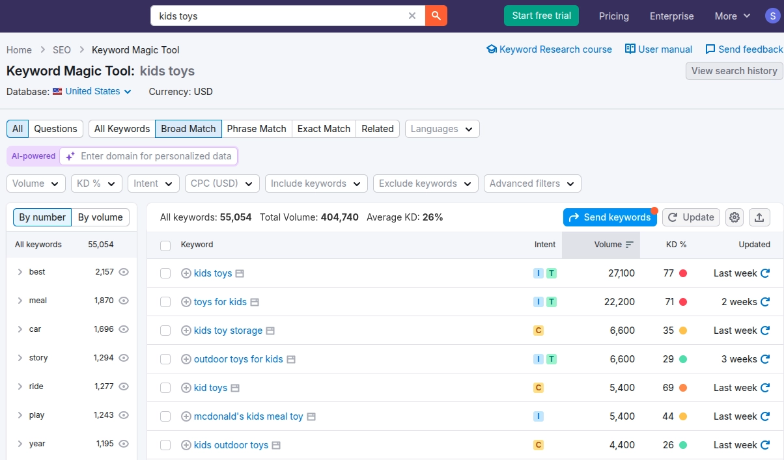The height and width of the screenshot is (460, 784).
Task: Open the Advanced filters dropdown
Action: point(533,183)
